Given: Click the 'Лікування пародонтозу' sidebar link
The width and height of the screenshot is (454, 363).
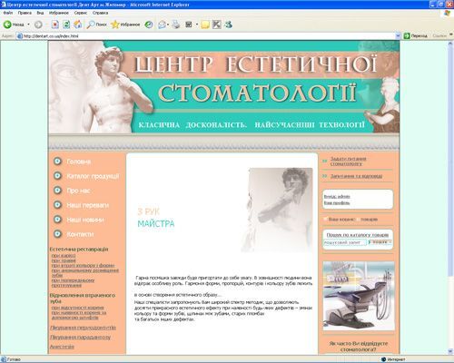Looking at the screenshot, I should pyautogui.click(x=81, y=337).
